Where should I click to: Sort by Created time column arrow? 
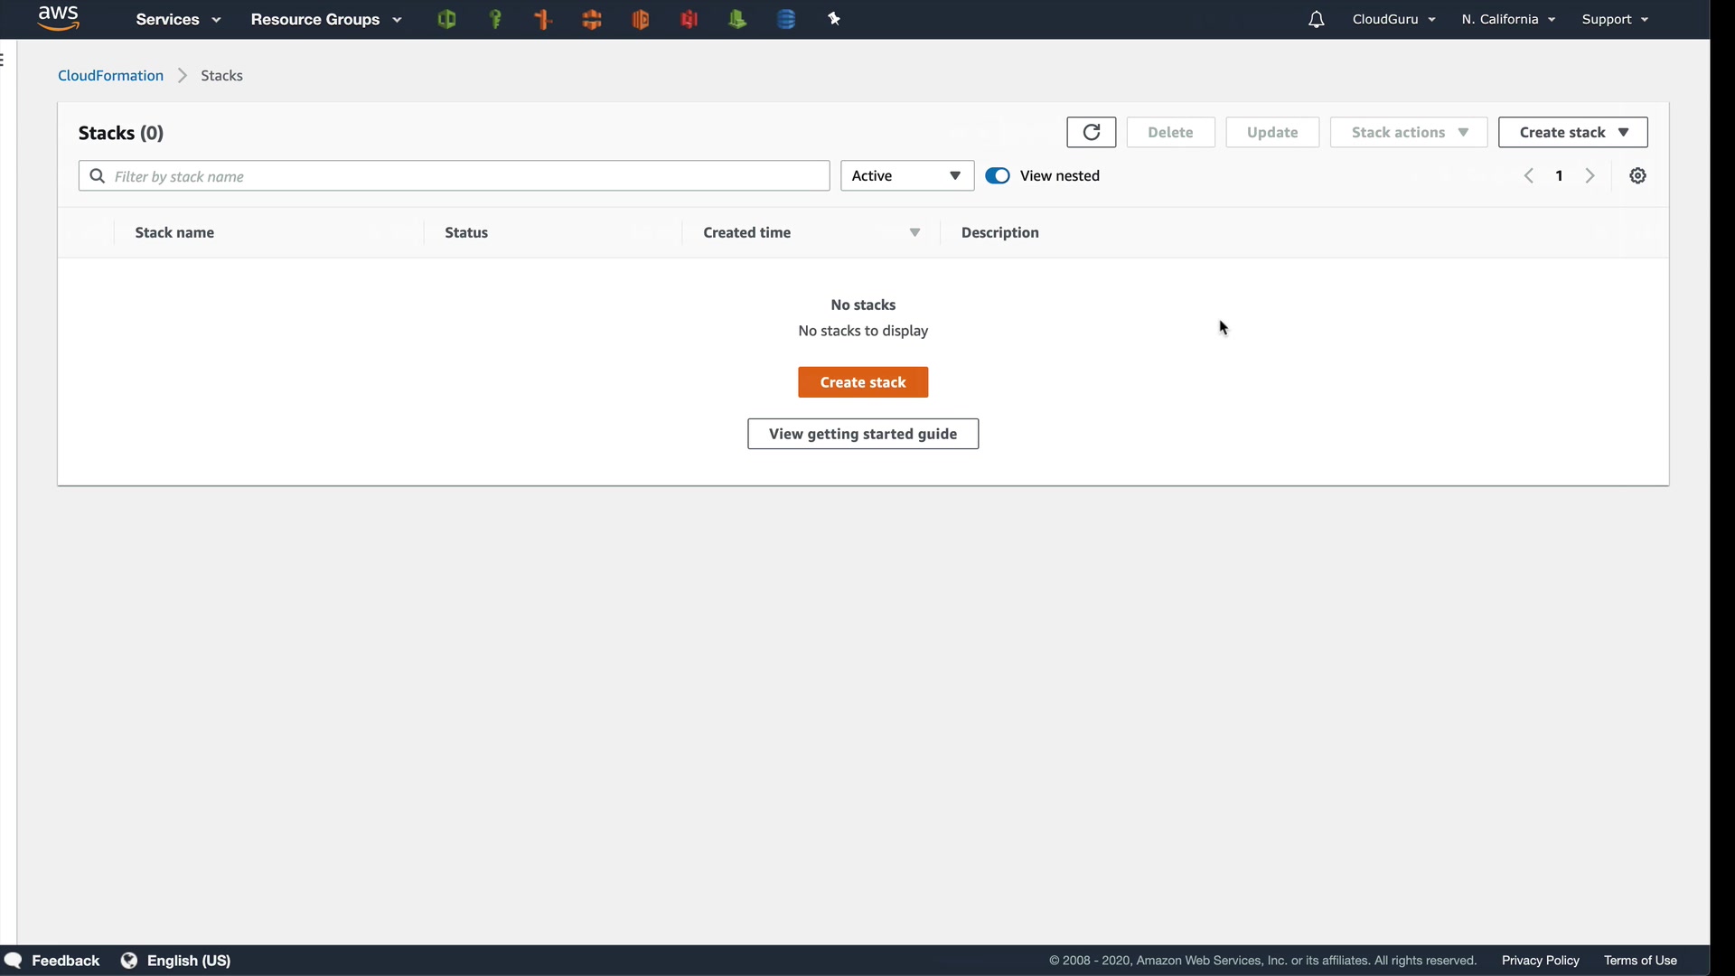point(914,233)
